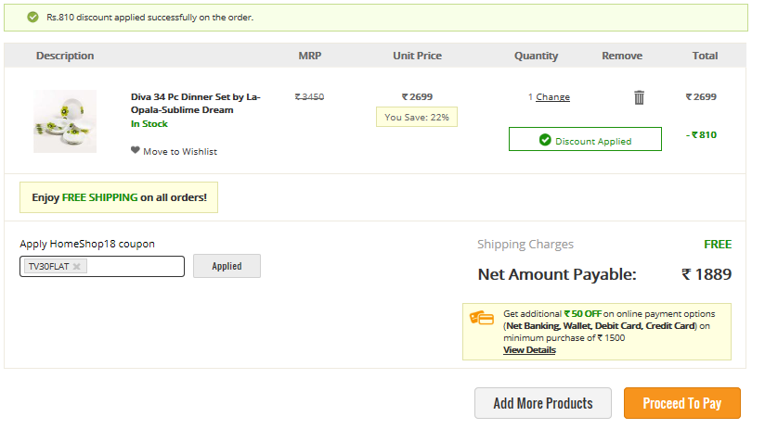Proceed To Pay for the order

click(682, 403)
